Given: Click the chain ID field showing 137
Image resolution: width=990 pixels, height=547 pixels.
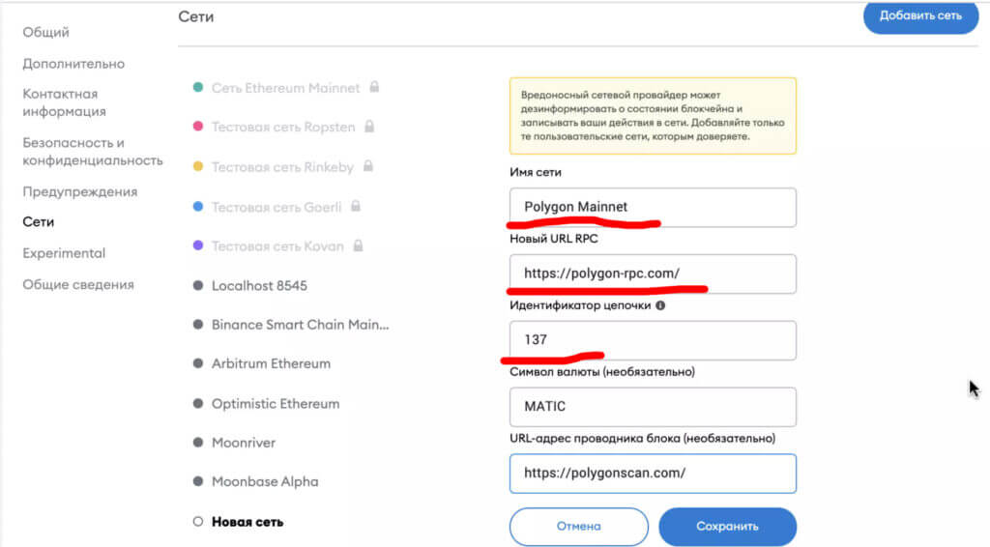Looking at the screenshot, I should click(x=653, y=340).
